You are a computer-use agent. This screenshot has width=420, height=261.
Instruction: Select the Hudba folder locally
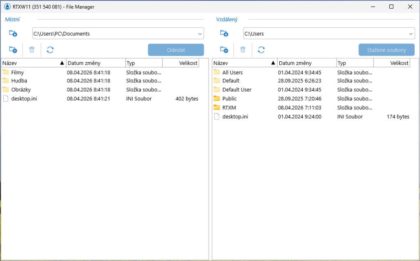(19, 81)
